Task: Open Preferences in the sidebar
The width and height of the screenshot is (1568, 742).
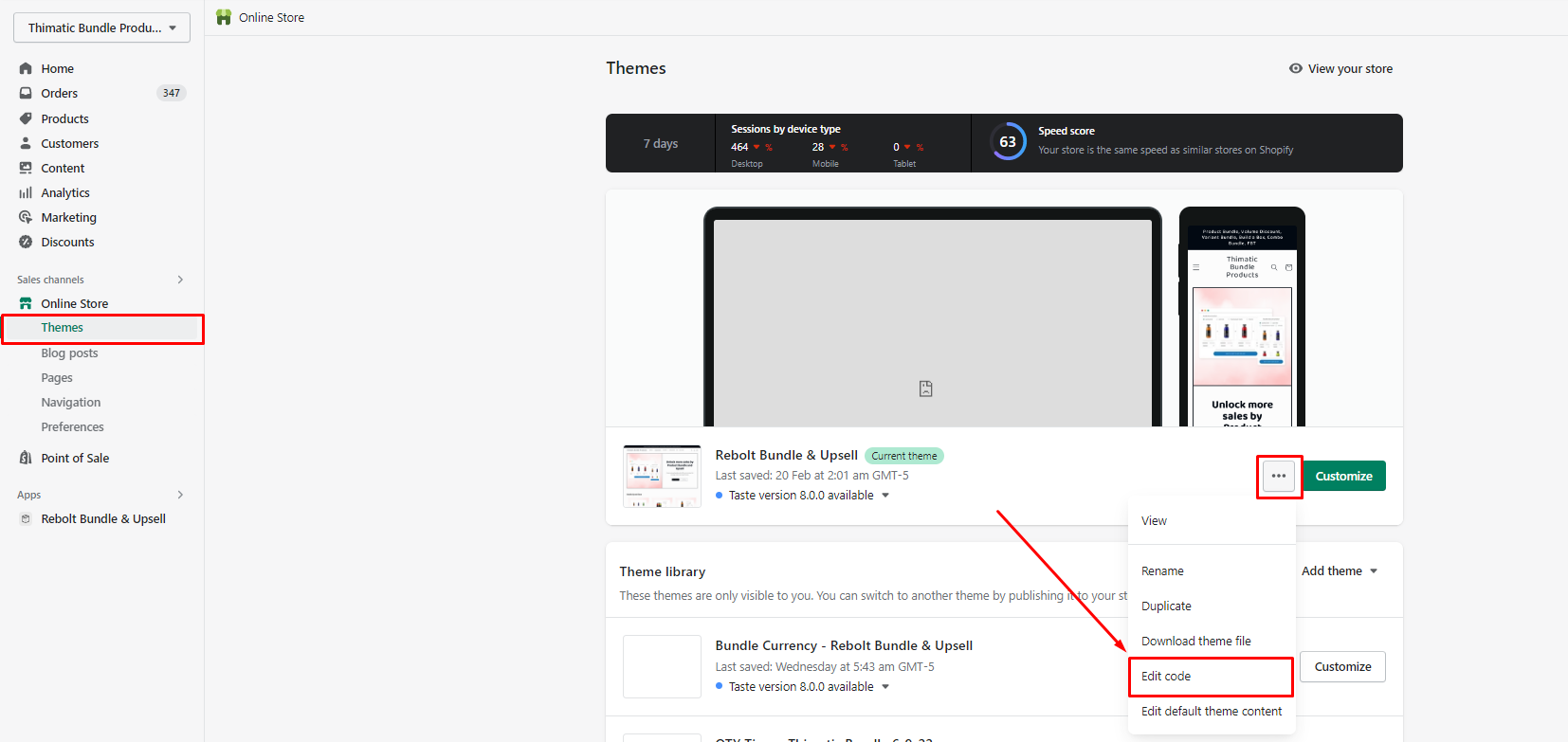Action: pos(73,426)
